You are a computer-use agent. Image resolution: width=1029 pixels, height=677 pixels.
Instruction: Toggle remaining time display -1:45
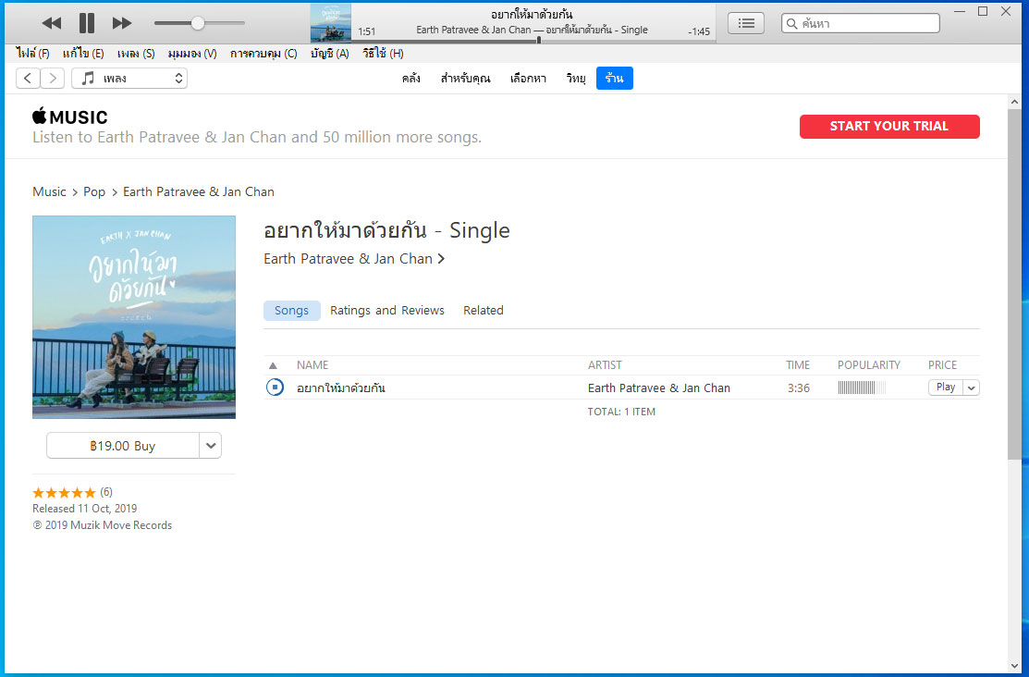click(x=699, y=31)
